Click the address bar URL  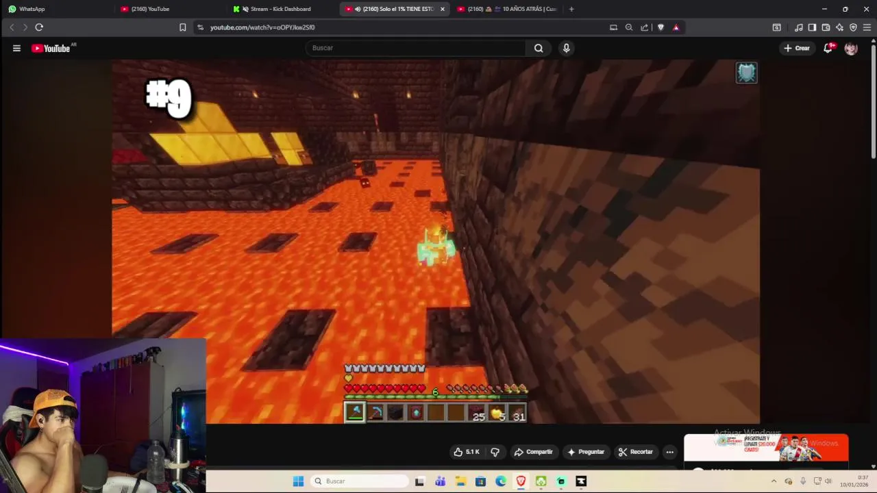[x=262, y=27]
